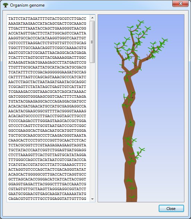
Task: Click the topmost leaf cluster of the tree
Action: pyautogui.click(x=141, y=22)
